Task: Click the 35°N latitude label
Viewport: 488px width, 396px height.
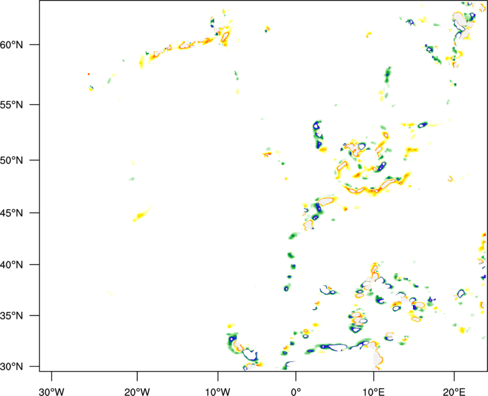Action: [12, 316]
